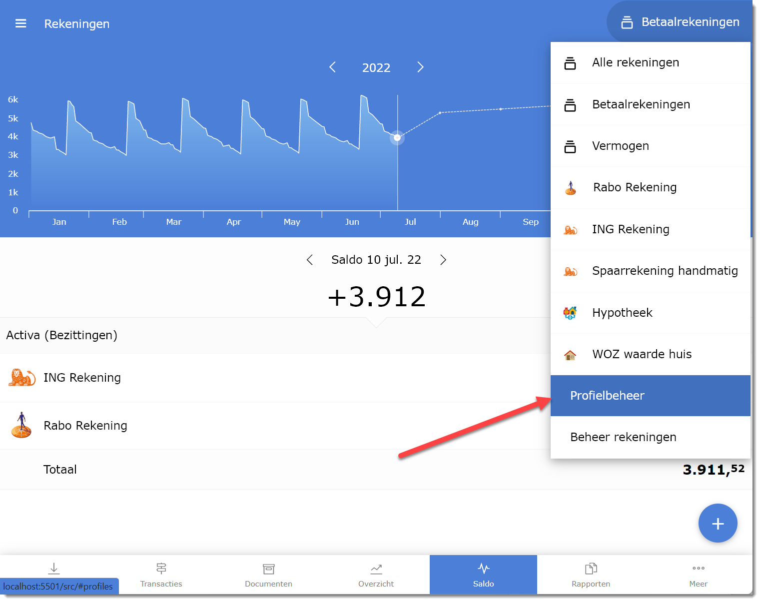The image size is (760, 602).
Task: Select the Saldo tab
Action: tap(483, 575)
